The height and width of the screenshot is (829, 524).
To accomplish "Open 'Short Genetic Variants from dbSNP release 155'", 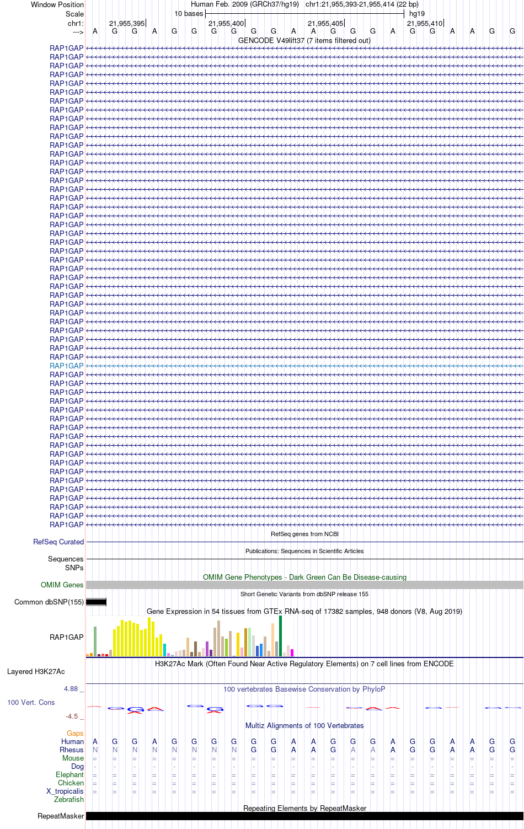I will 304,594.
